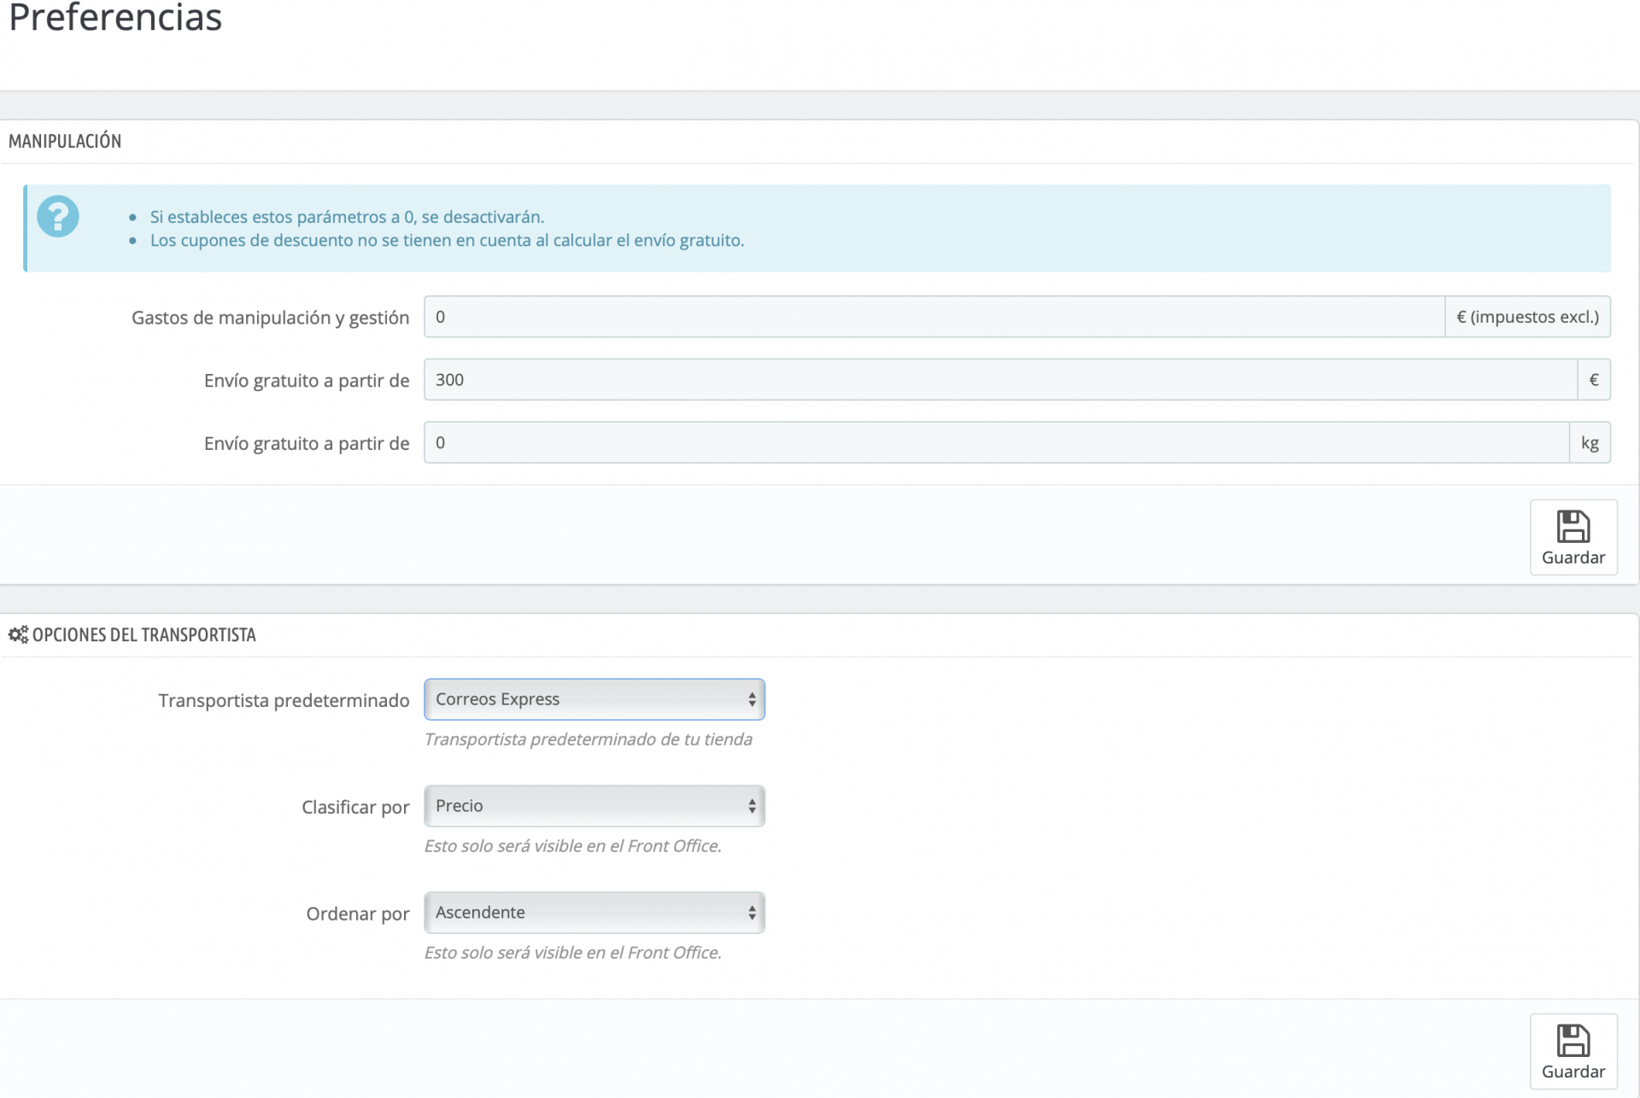Click the OPCIONES DEL TRANSPORTISTA heading text
Screen dimensions: 1640x1098
coord(143,634)
